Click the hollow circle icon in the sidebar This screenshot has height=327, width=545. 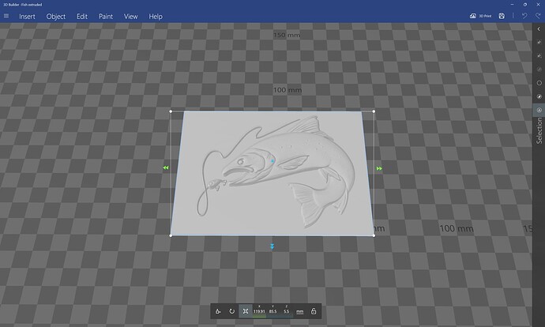[539, 83]
